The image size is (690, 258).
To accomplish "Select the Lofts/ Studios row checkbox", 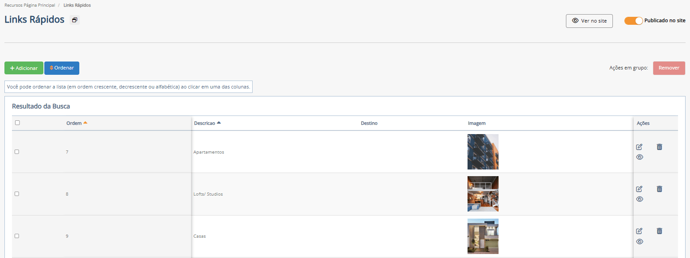I will tap(17, 194).
